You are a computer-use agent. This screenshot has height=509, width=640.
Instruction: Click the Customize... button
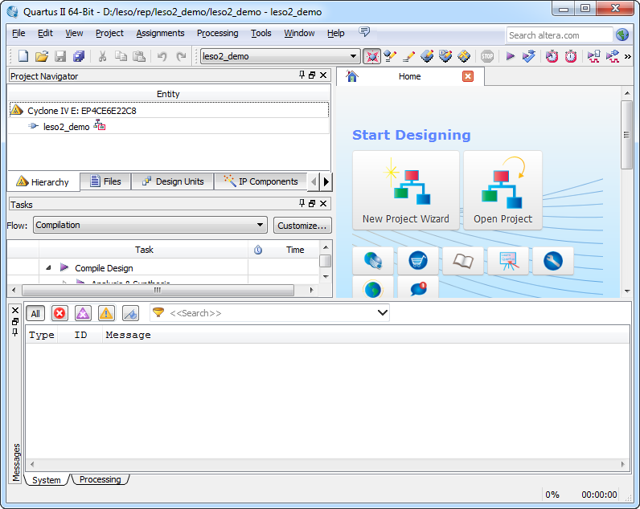coord(302,226)
